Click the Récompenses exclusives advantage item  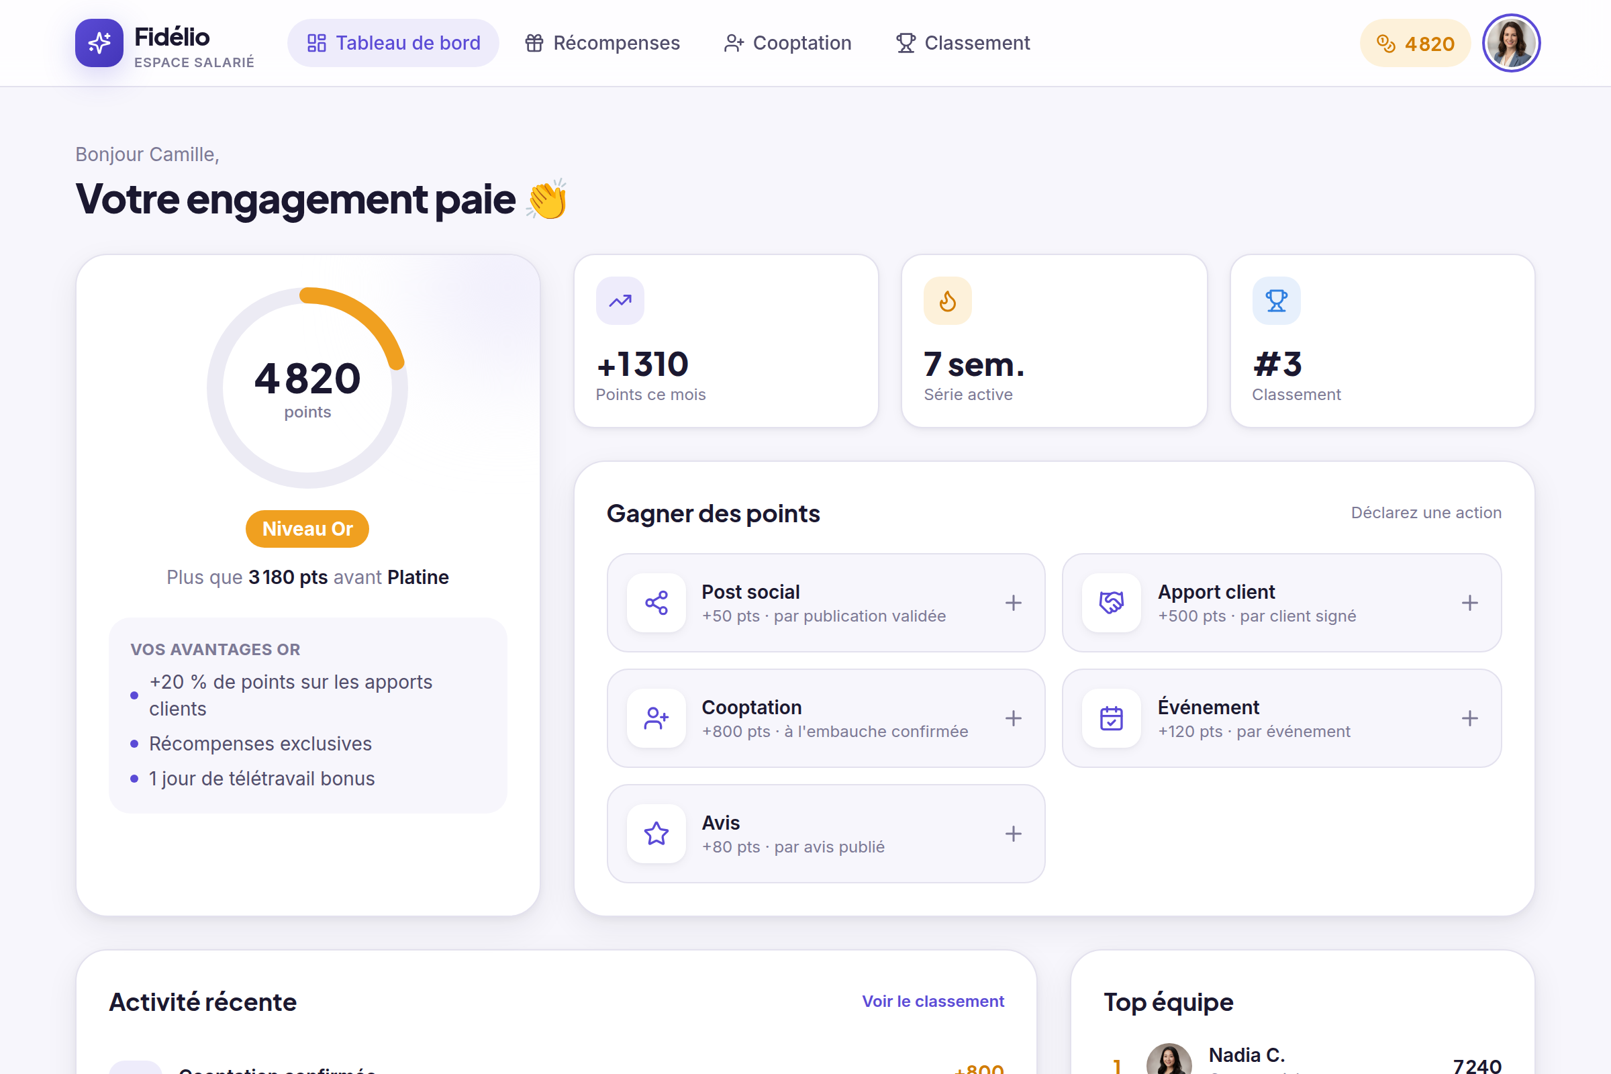pyautogui.click(x=260, y=744)
